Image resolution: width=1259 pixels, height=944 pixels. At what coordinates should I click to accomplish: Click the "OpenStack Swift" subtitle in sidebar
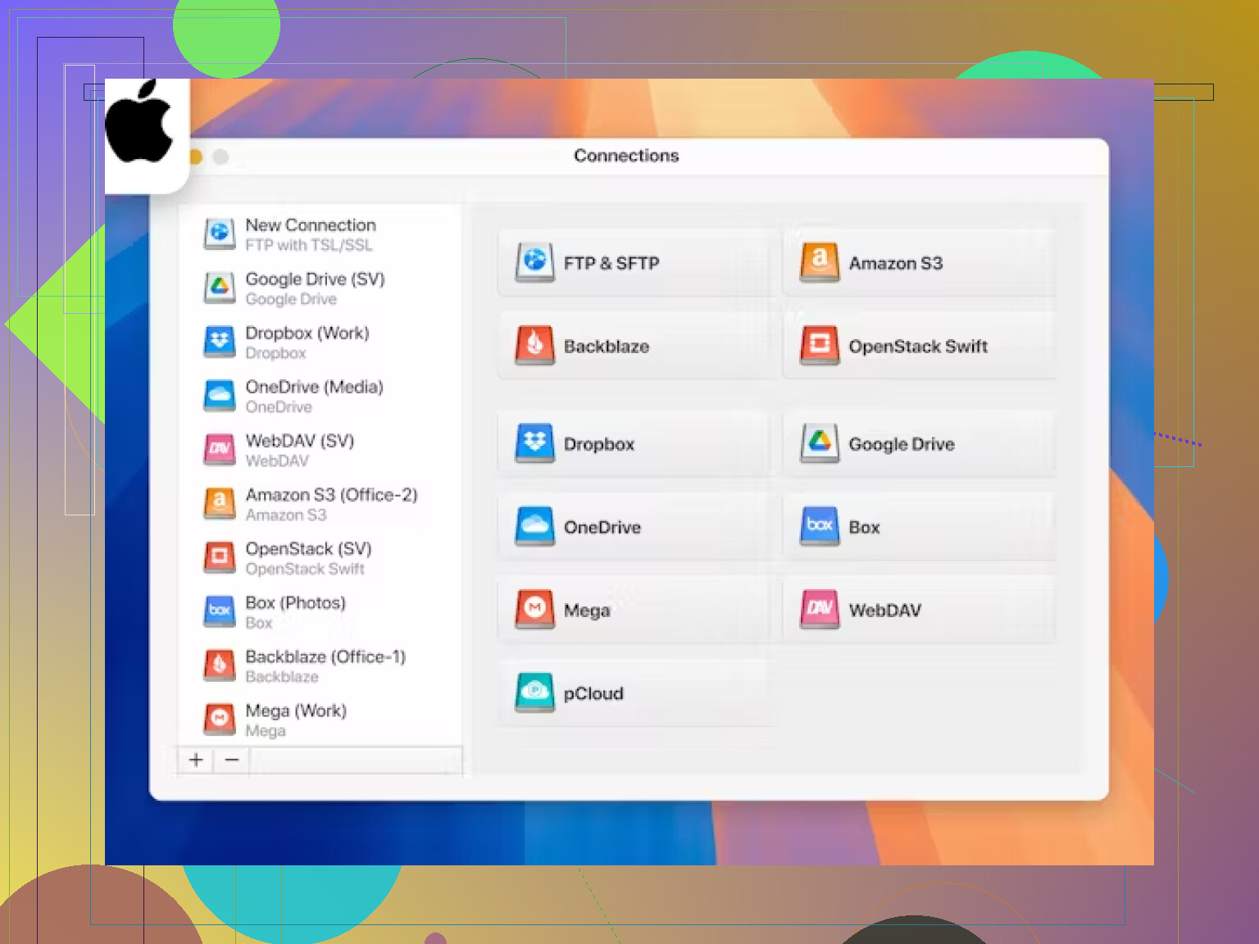(x=305, y=569)
